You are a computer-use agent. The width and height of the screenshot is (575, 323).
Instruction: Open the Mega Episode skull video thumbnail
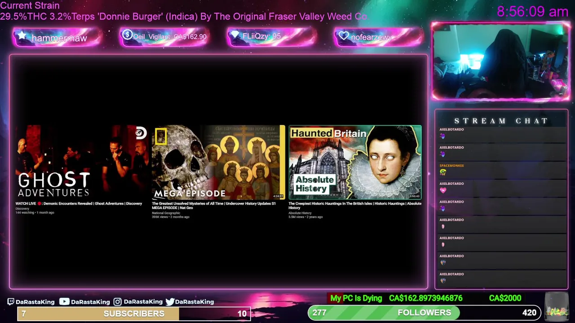218,162
